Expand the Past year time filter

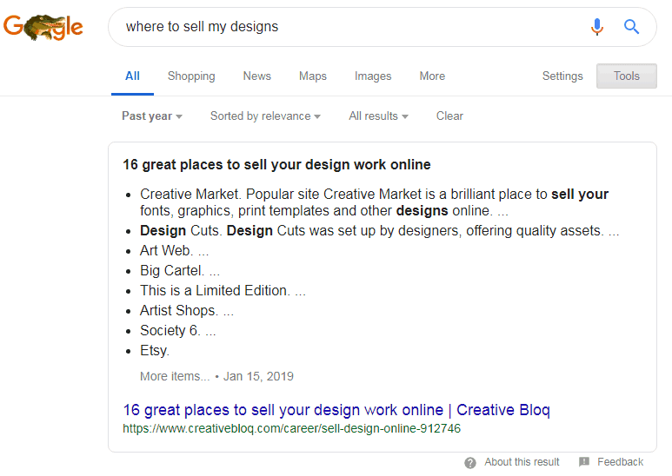(x=152, y=116)
